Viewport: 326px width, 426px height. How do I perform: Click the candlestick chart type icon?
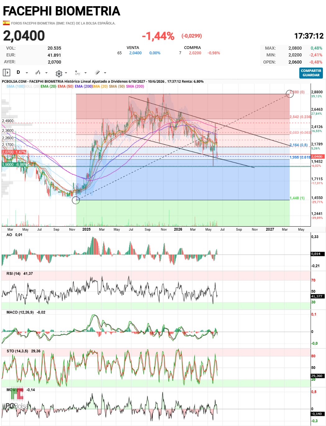[38, 73]
